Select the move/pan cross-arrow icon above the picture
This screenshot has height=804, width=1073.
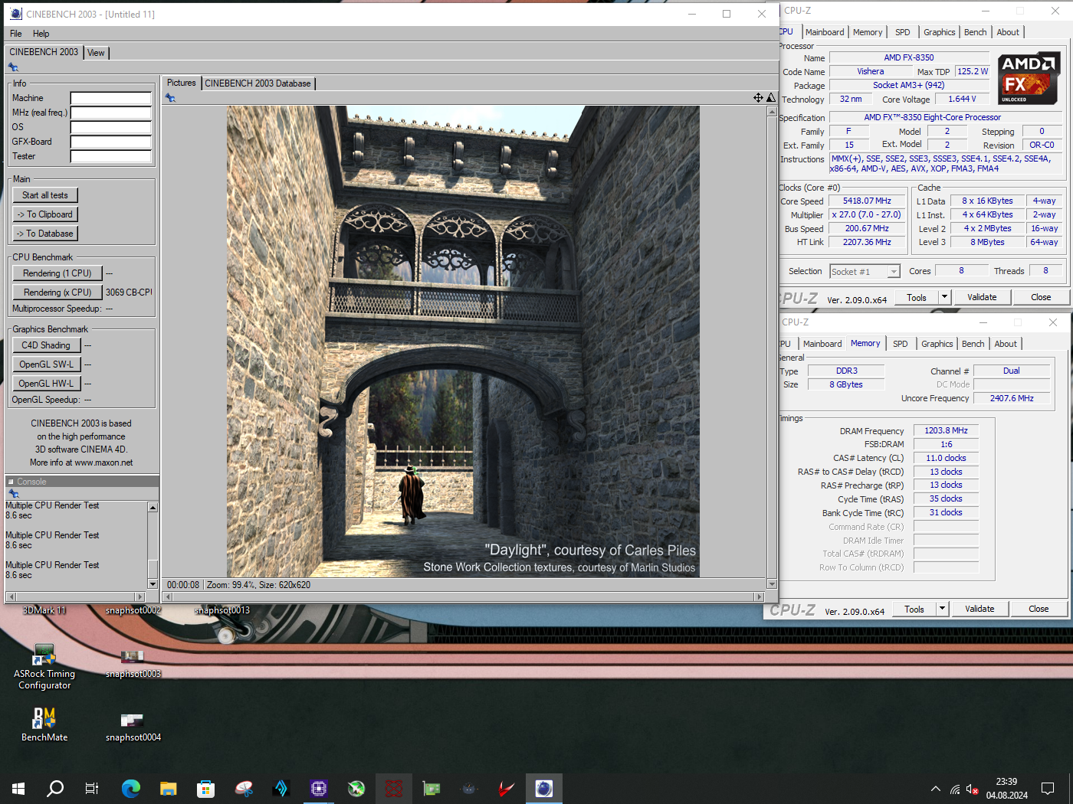pyautogui.click(x=758, y=97)
